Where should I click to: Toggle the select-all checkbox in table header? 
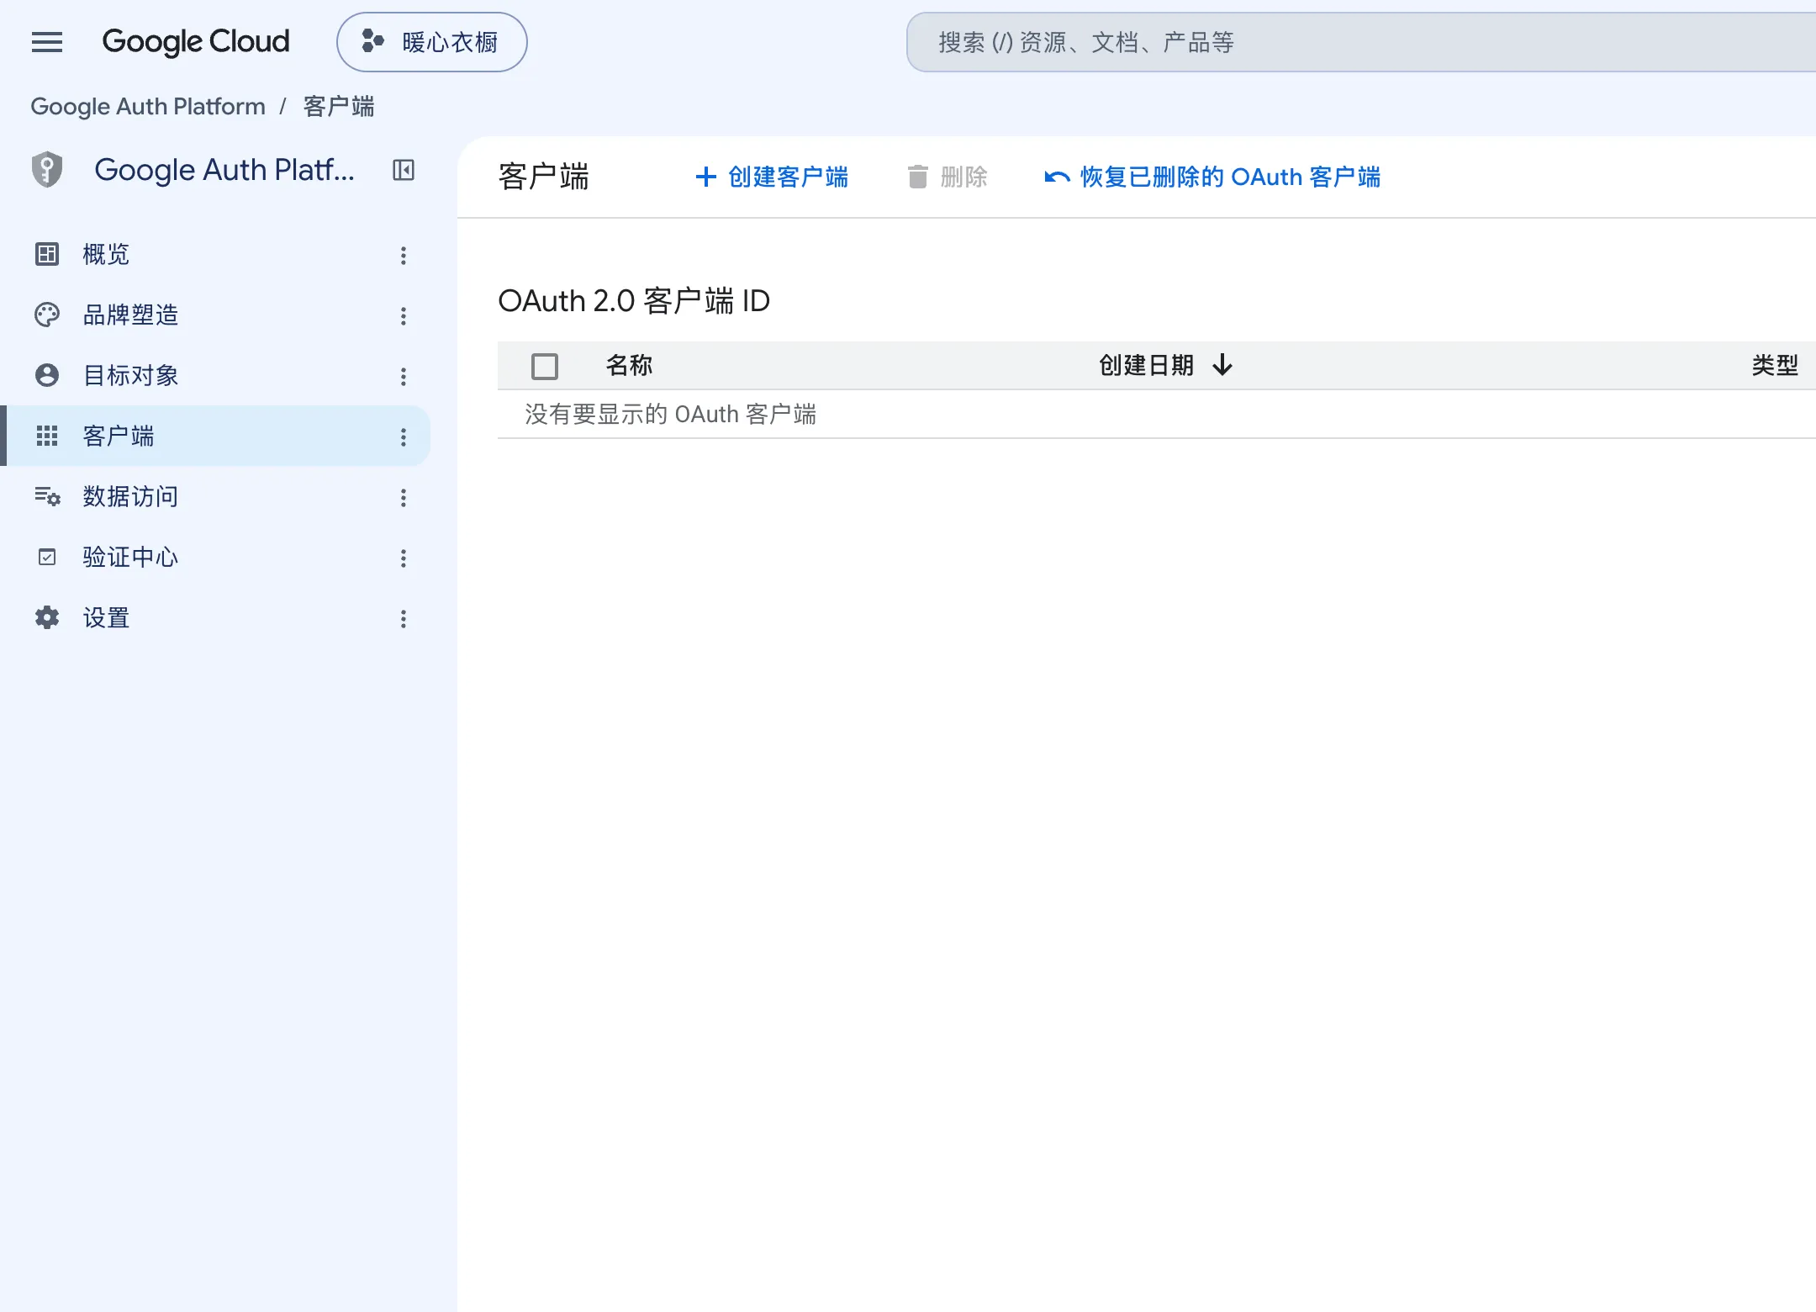(x=545, y=367)
